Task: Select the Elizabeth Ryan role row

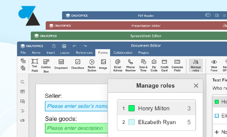Action: point(156,122)
